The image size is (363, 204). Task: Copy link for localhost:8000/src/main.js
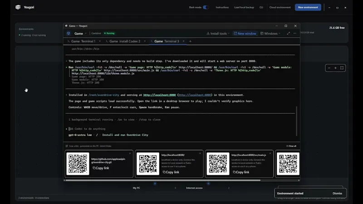coord(241,172)
